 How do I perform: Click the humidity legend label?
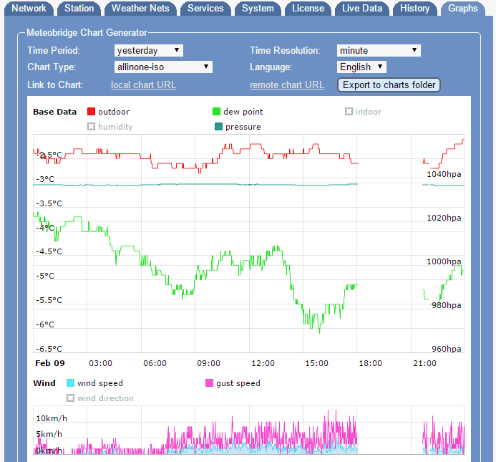pos(115,127)
